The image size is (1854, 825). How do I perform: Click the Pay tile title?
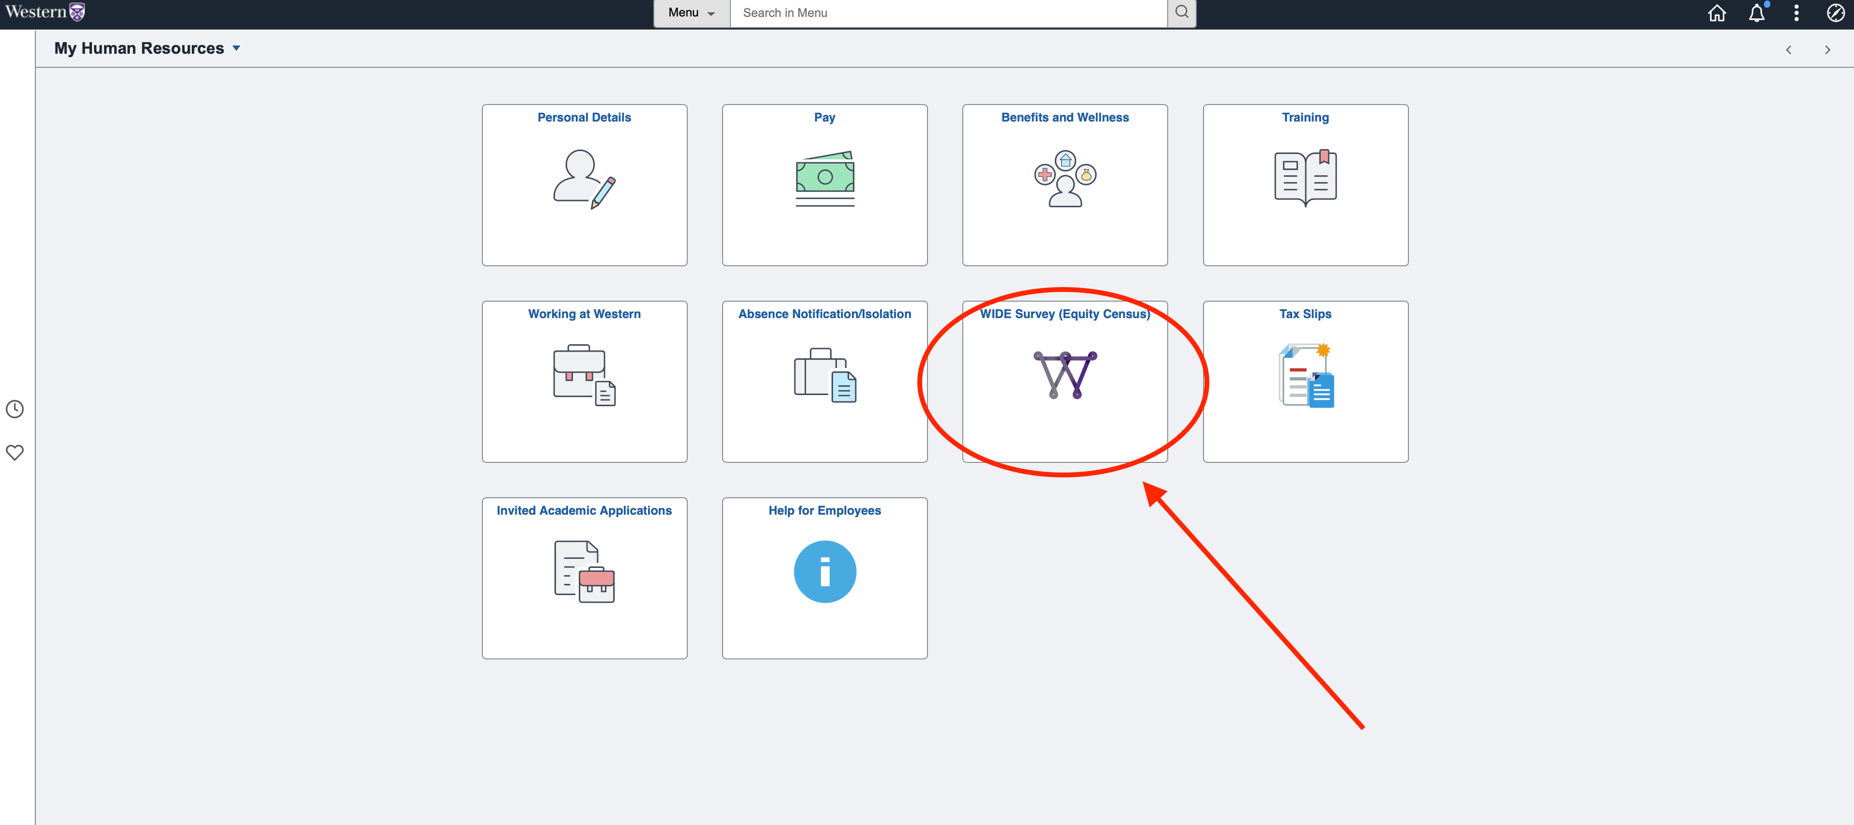pyautogui.click(x=825, y=117)
